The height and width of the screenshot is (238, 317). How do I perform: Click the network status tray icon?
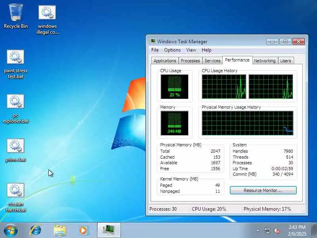click(x=267, y=230)
